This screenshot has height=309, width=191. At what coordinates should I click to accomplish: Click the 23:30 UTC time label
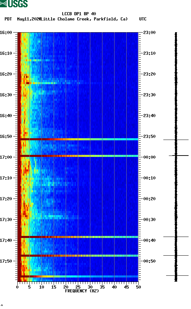149,95
